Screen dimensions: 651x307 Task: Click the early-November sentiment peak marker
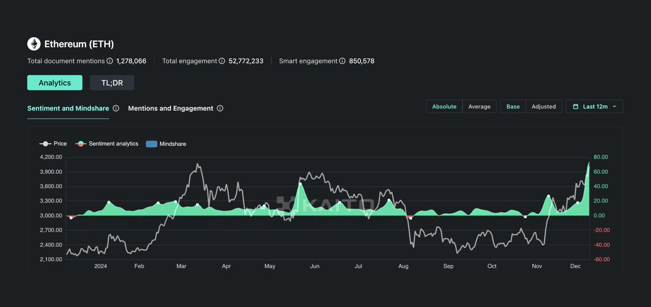(x=549, y=196)
